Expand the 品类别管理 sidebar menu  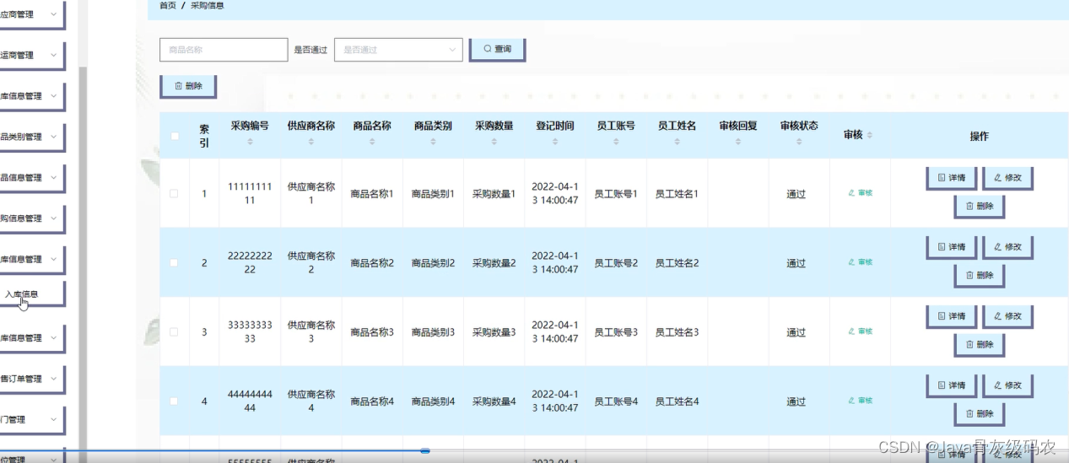tap(32, 137)
